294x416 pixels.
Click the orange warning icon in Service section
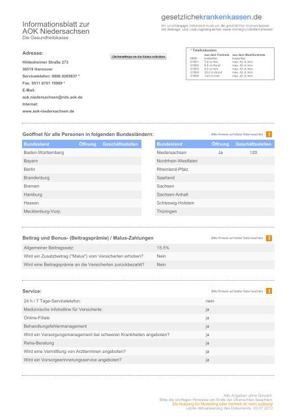[x=269, y=291]
